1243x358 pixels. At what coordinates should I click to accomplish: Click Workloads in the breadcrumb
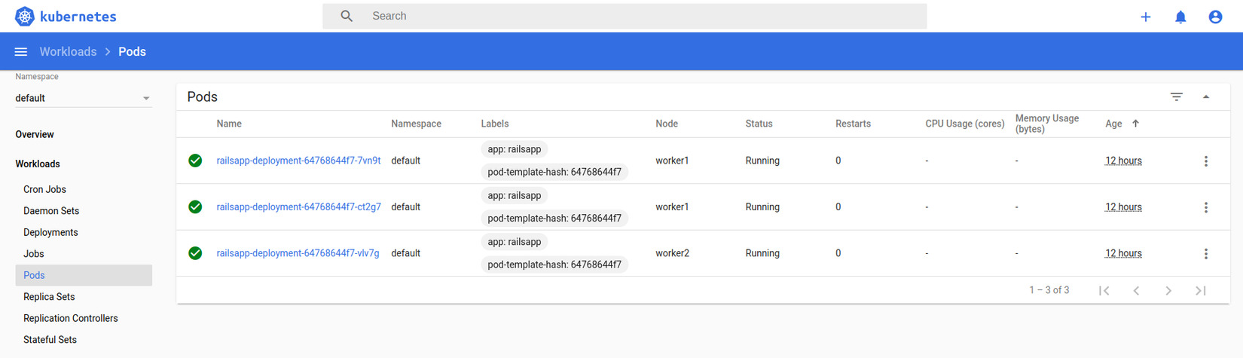tap(68, 52)
